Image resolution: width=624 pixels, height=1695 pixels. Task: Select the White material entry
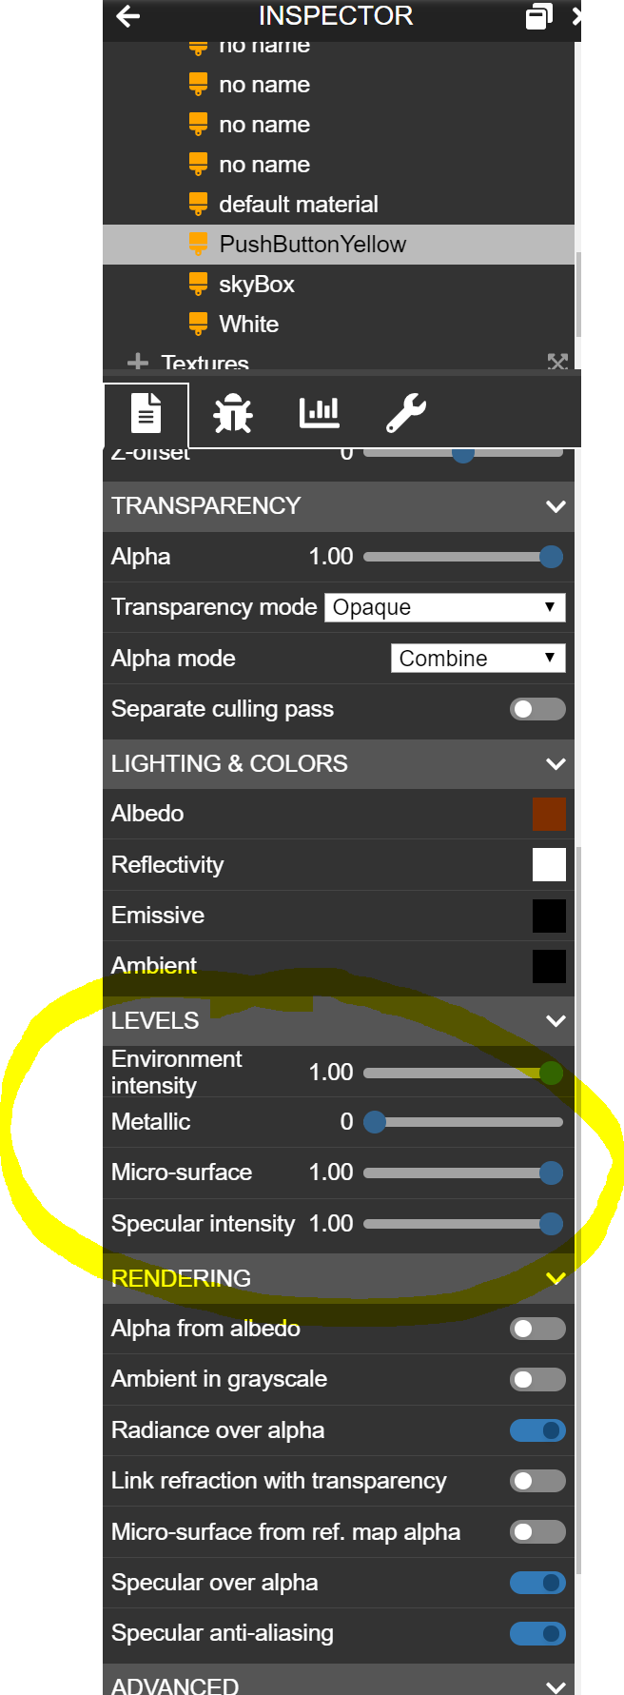tap(249, 324)
